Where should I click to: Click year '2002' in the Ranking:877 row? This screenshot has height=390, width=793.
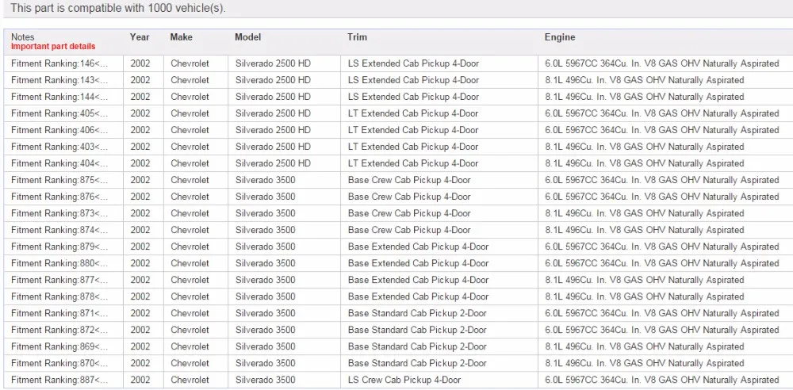tap(140, 281)
